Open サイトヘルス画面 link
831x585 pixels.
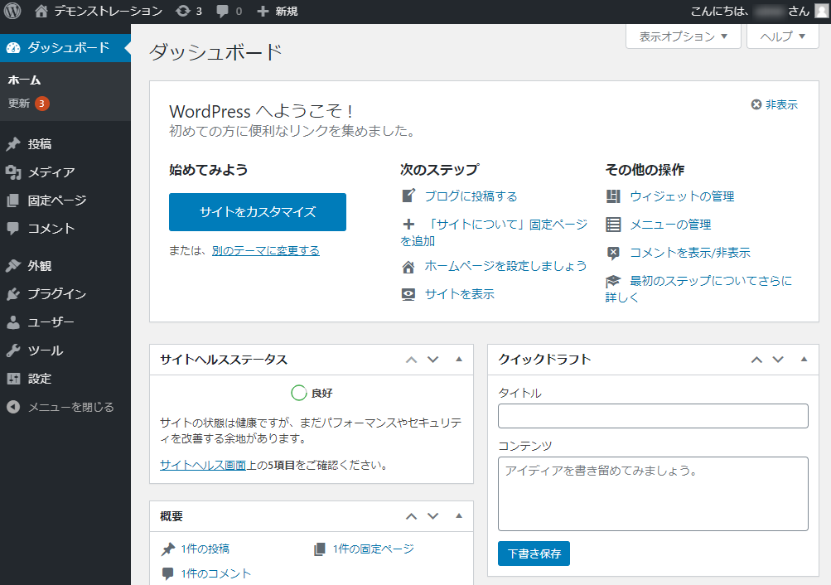pos(203,465)
